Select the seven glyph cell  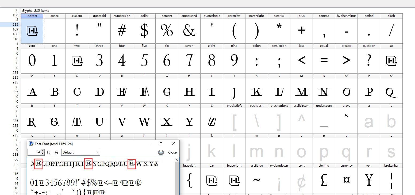[x=189, y=59]
